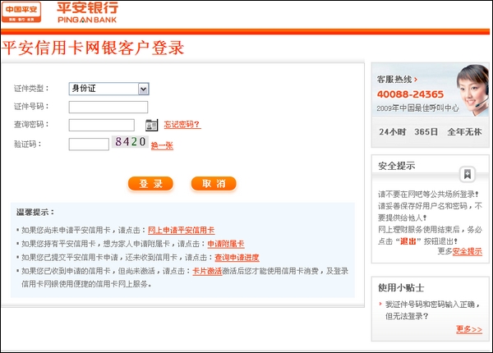Refresh captcha via 换一张 link

[x=162, y=146]
